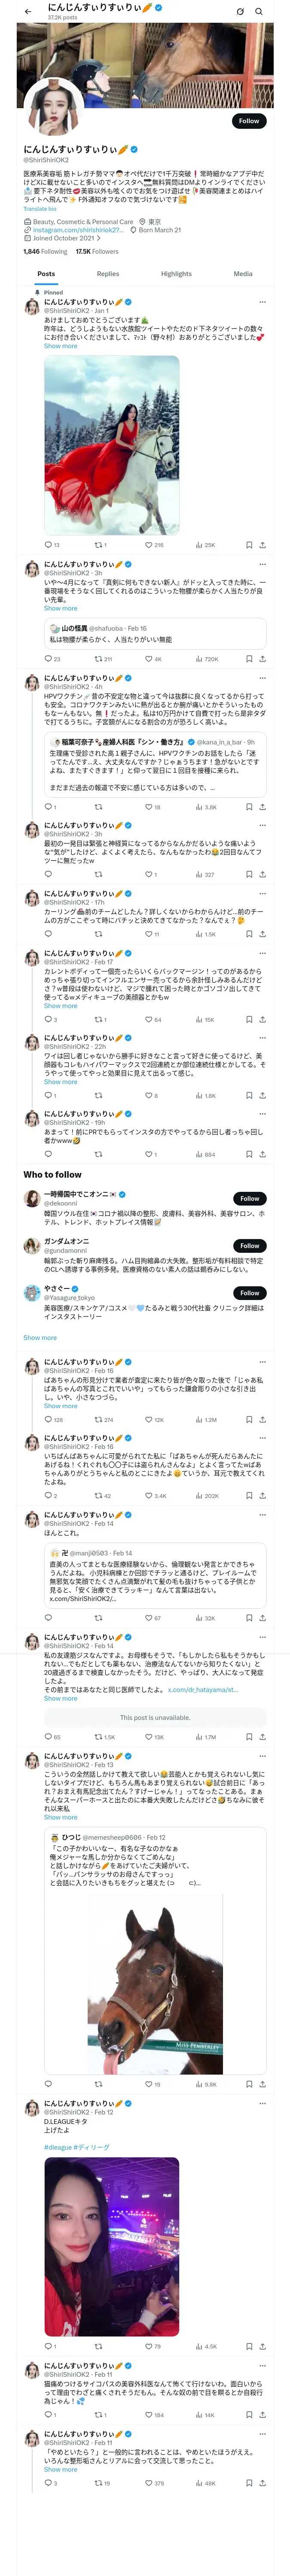
Task: Follow suggested account @gundamonni
Action: (250, 1245)
